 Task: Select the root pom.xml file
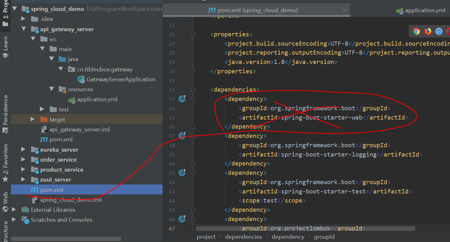click(52, 190)
